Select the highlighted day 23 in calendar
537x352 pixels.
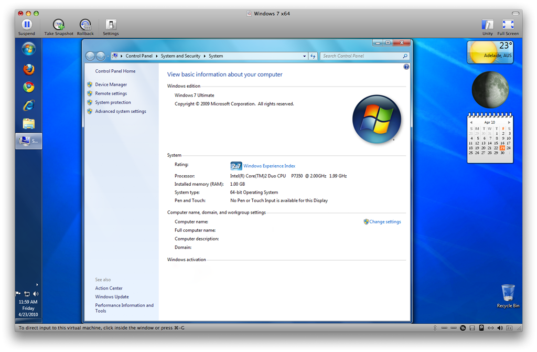tap(502, 148)
